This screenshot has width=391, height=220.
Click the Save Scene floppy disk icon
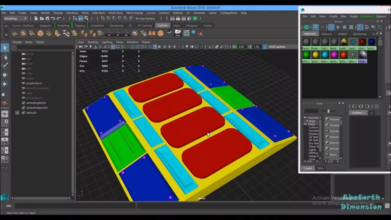(x=47, y=18)
